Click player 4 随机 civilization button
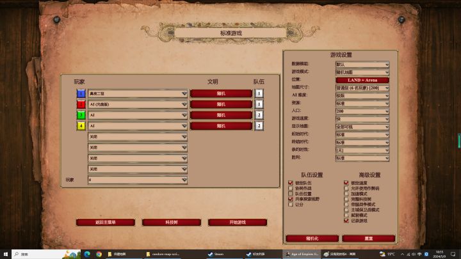Viewport: 461px width, 259px height. coord(221,126)
